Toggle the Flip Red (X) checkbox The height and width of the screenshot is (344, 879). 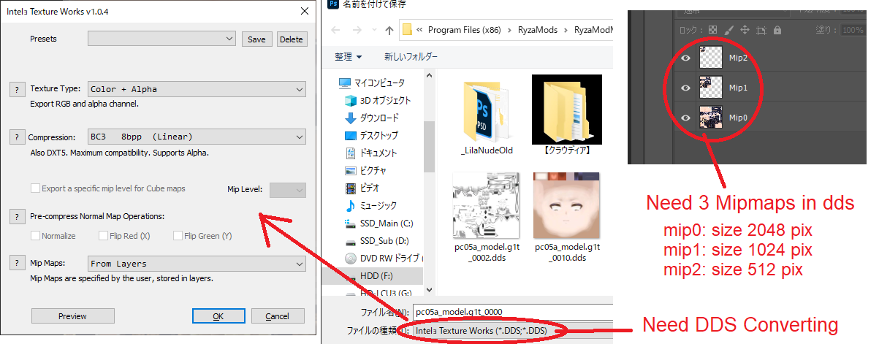tap(103, 236)
